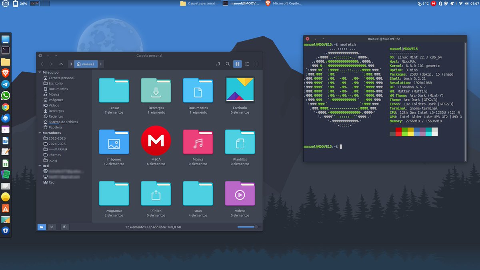Viewport: 480px width, 270px height.
Task: Expand the breadcrumb arrow next to manuel
Action: 100,64
